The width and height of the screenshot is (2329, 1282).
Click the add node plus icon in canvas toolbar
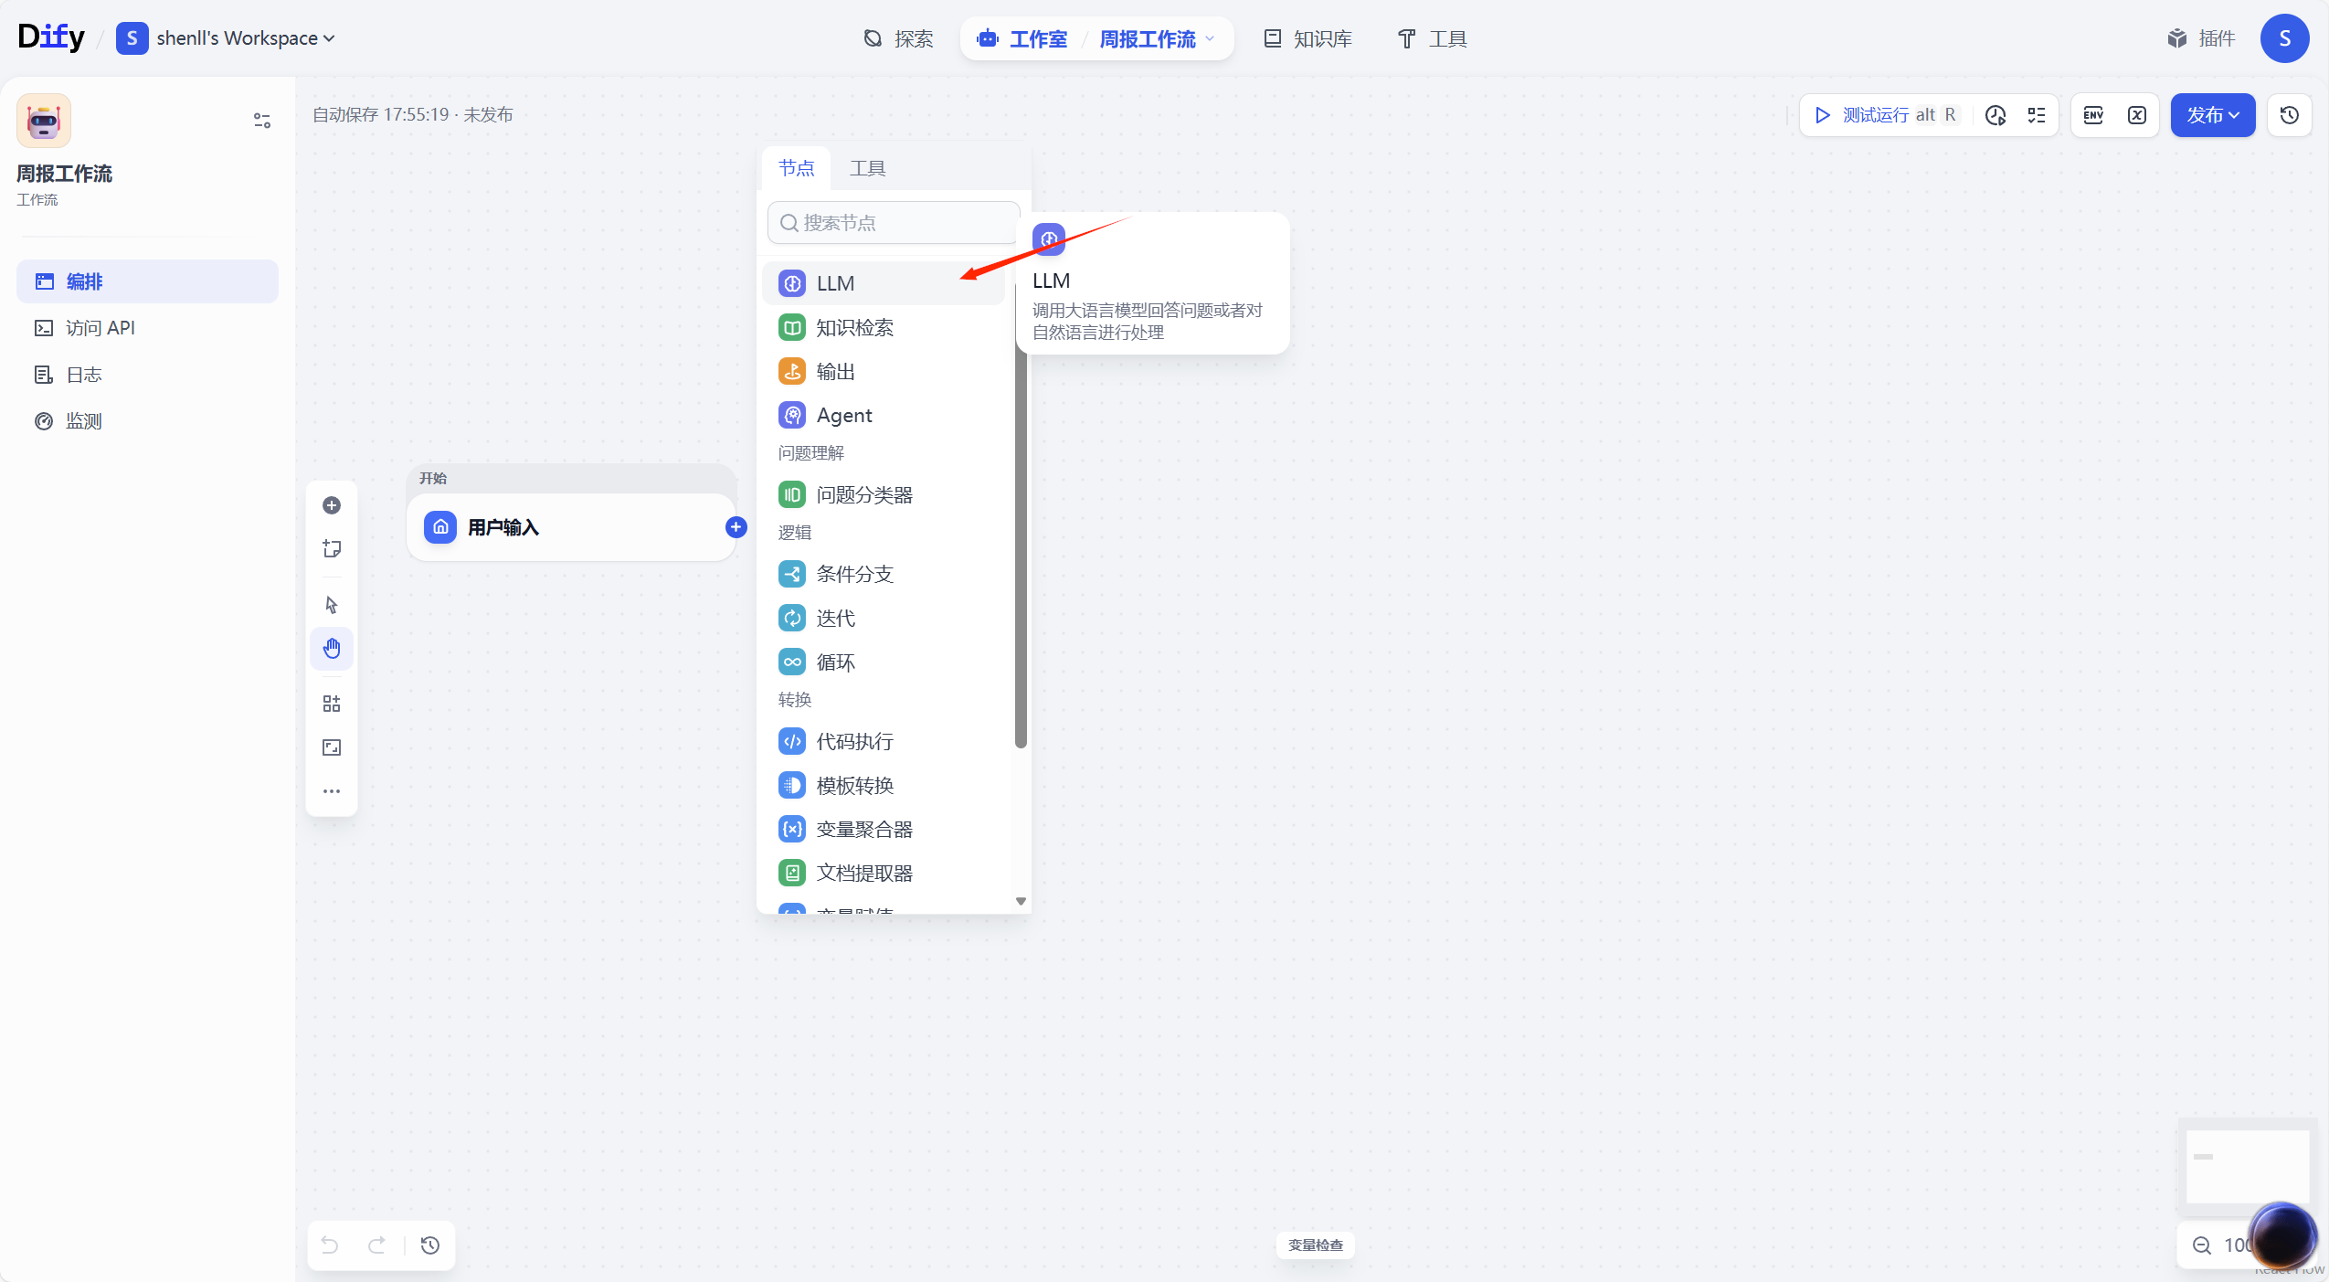332,505
